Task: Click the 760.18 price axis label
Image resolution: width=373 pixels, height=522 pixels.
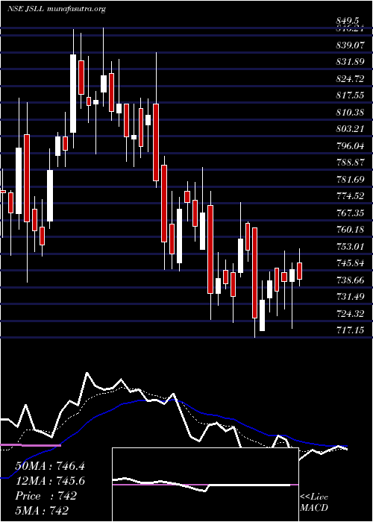Action: pyautogui.click(x=350, y=230)
